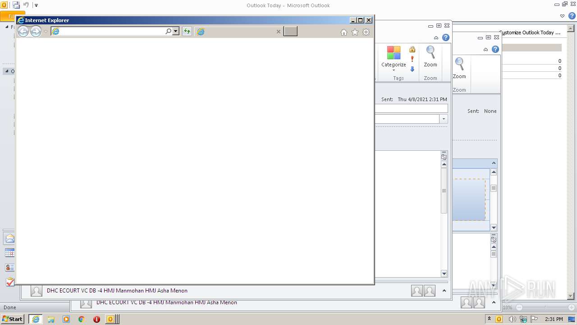The image size is (577, 325).
Task: Click Zoom in the Sent 2:31 PM message window
Action: click(430, 57)
